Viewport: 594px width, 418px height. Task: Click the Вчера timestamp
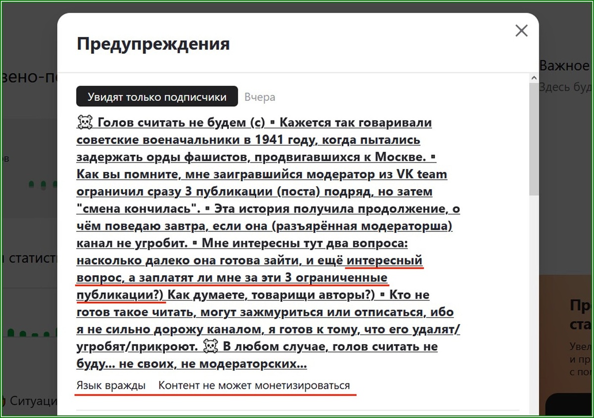259,96
